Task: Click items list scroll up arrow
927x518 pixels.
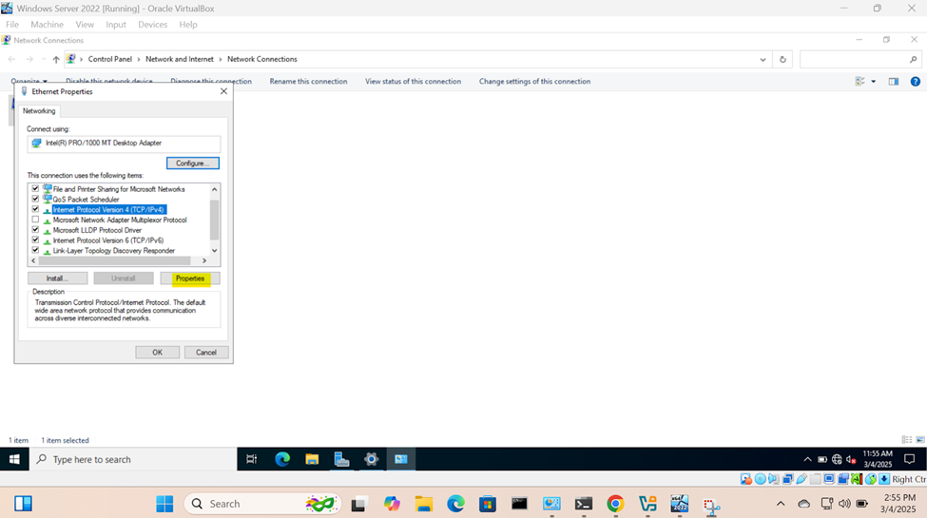Action: (x=214, y=189)
